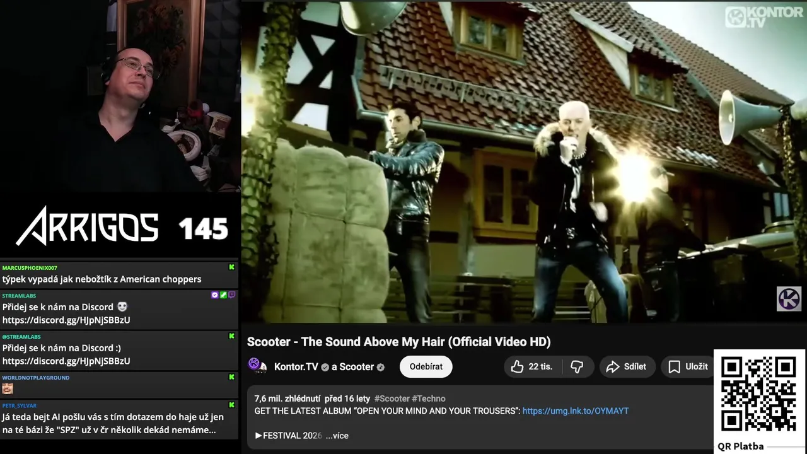Subscribe using the Odebírat button
Viewport: 807px width, 454px height.
(x=426, y=366)
